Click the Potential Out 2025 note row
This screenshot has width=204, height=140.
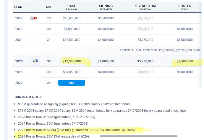160,50
